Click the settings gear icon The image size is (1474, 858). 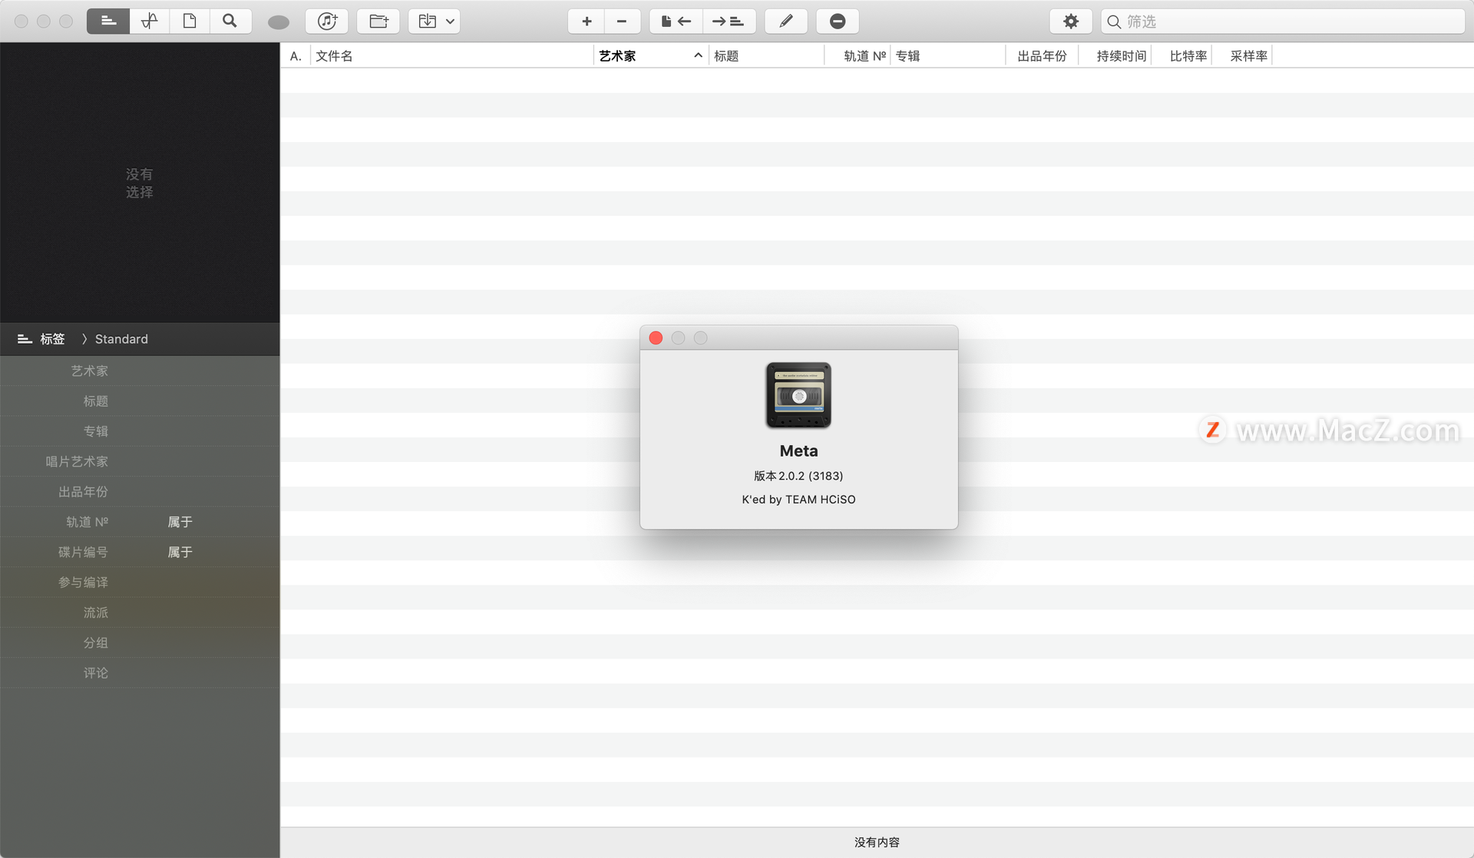(x=1072, y=21)
